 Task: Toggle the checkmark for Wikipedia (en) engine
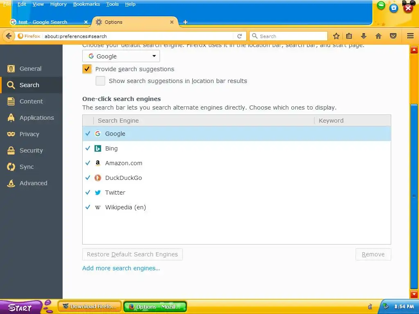coord(88,207)
